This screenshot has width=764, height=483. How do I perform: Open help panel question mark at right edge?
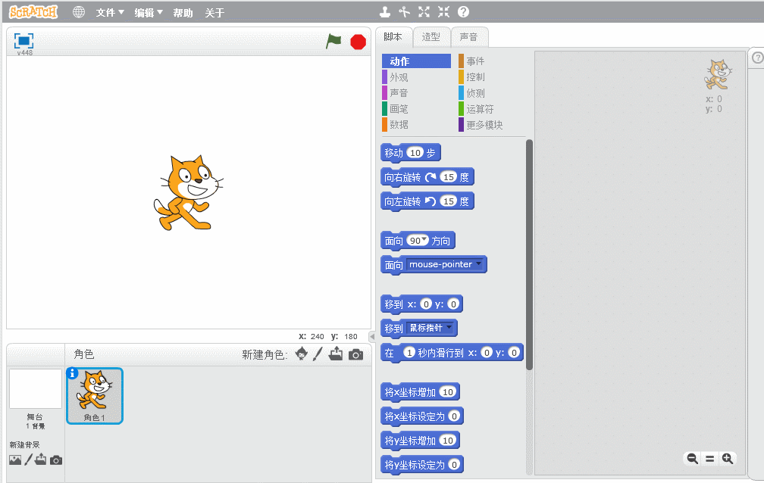click(757, 58)
